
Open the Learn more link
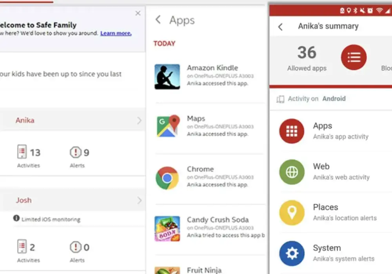point(116,33)
